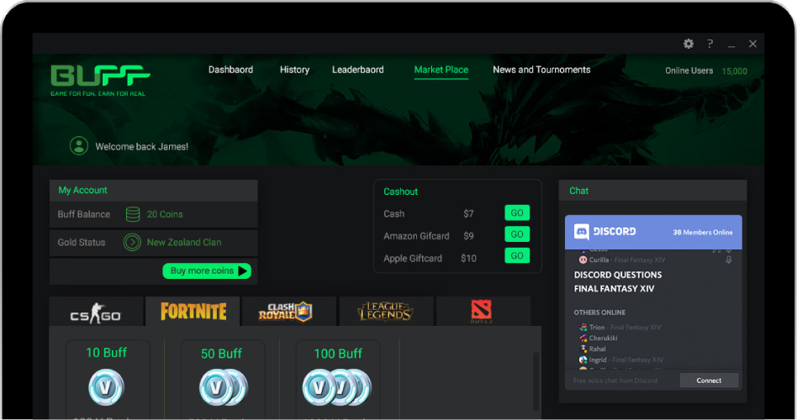Screen dimensions: 797x420
Task: Close the BUFF window
Action: (x=752, y=44)
